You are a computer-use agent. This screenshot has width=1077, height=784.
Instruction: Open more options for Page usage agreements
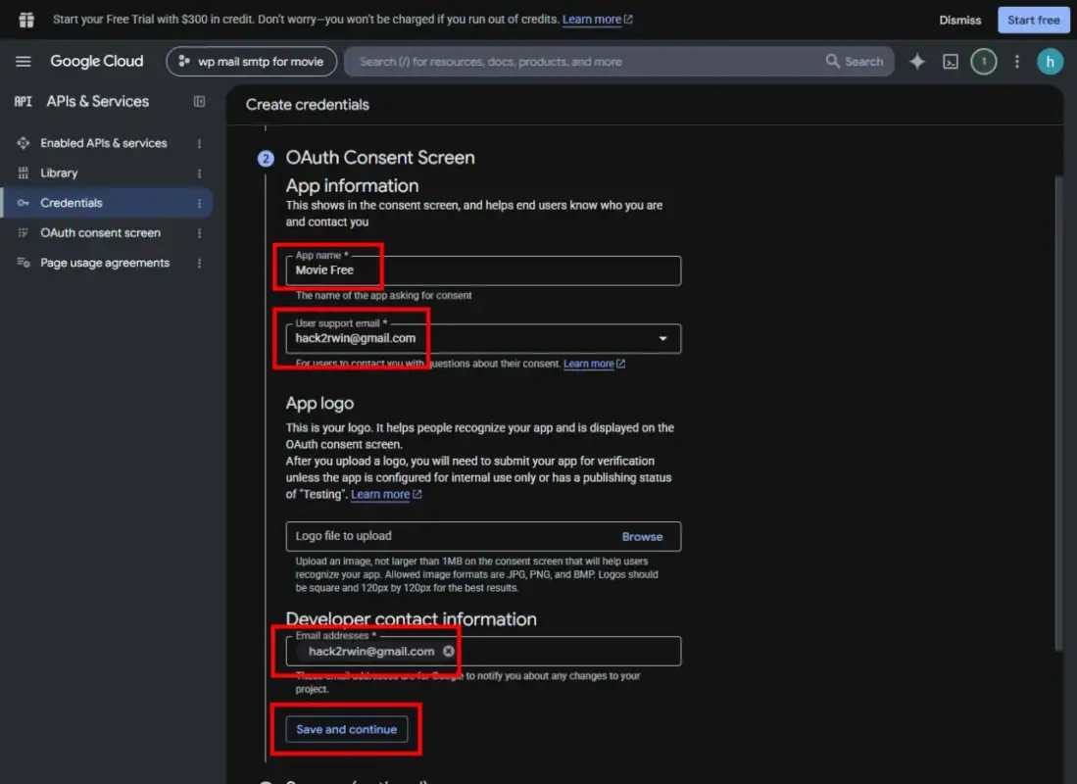click(199, 263)
